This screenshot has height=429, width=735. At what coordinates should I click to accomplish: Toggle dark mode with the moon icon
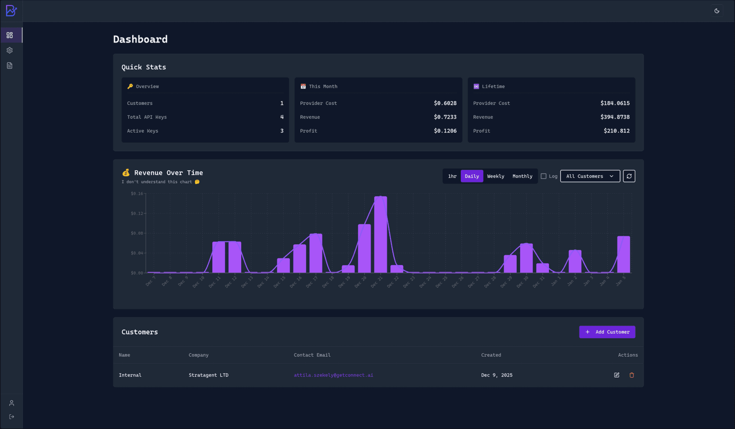click(717, 11)
